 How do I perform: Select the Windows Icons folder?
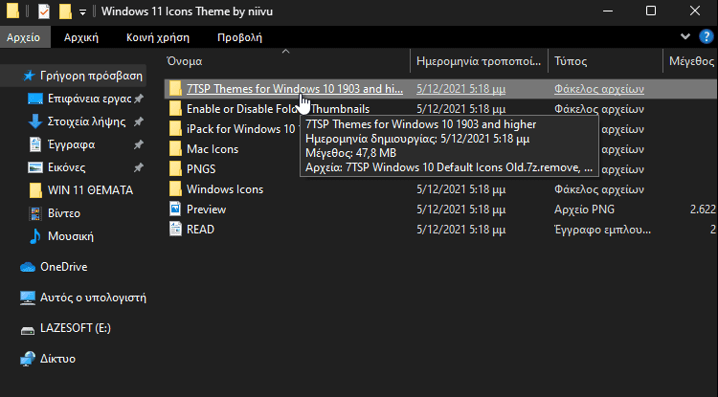[225, 189]
